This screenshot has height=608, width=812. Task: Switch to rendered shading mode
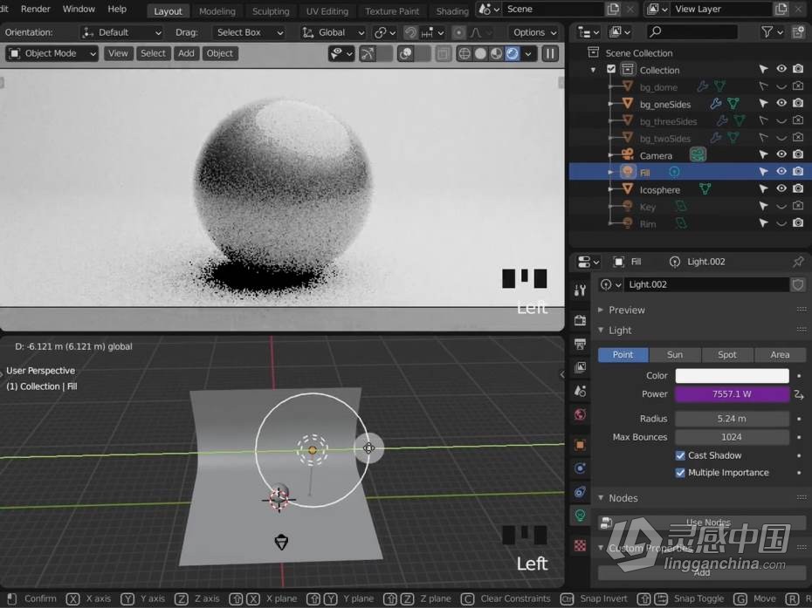513,53
